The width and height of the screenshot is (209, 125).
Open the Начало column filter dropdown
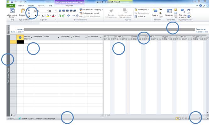[x=86, y=38]
